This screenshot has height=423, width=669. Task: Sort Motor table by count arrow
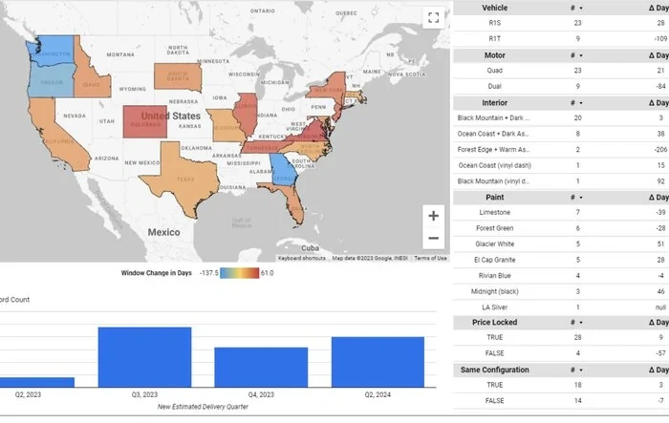[x=581, y=55]
